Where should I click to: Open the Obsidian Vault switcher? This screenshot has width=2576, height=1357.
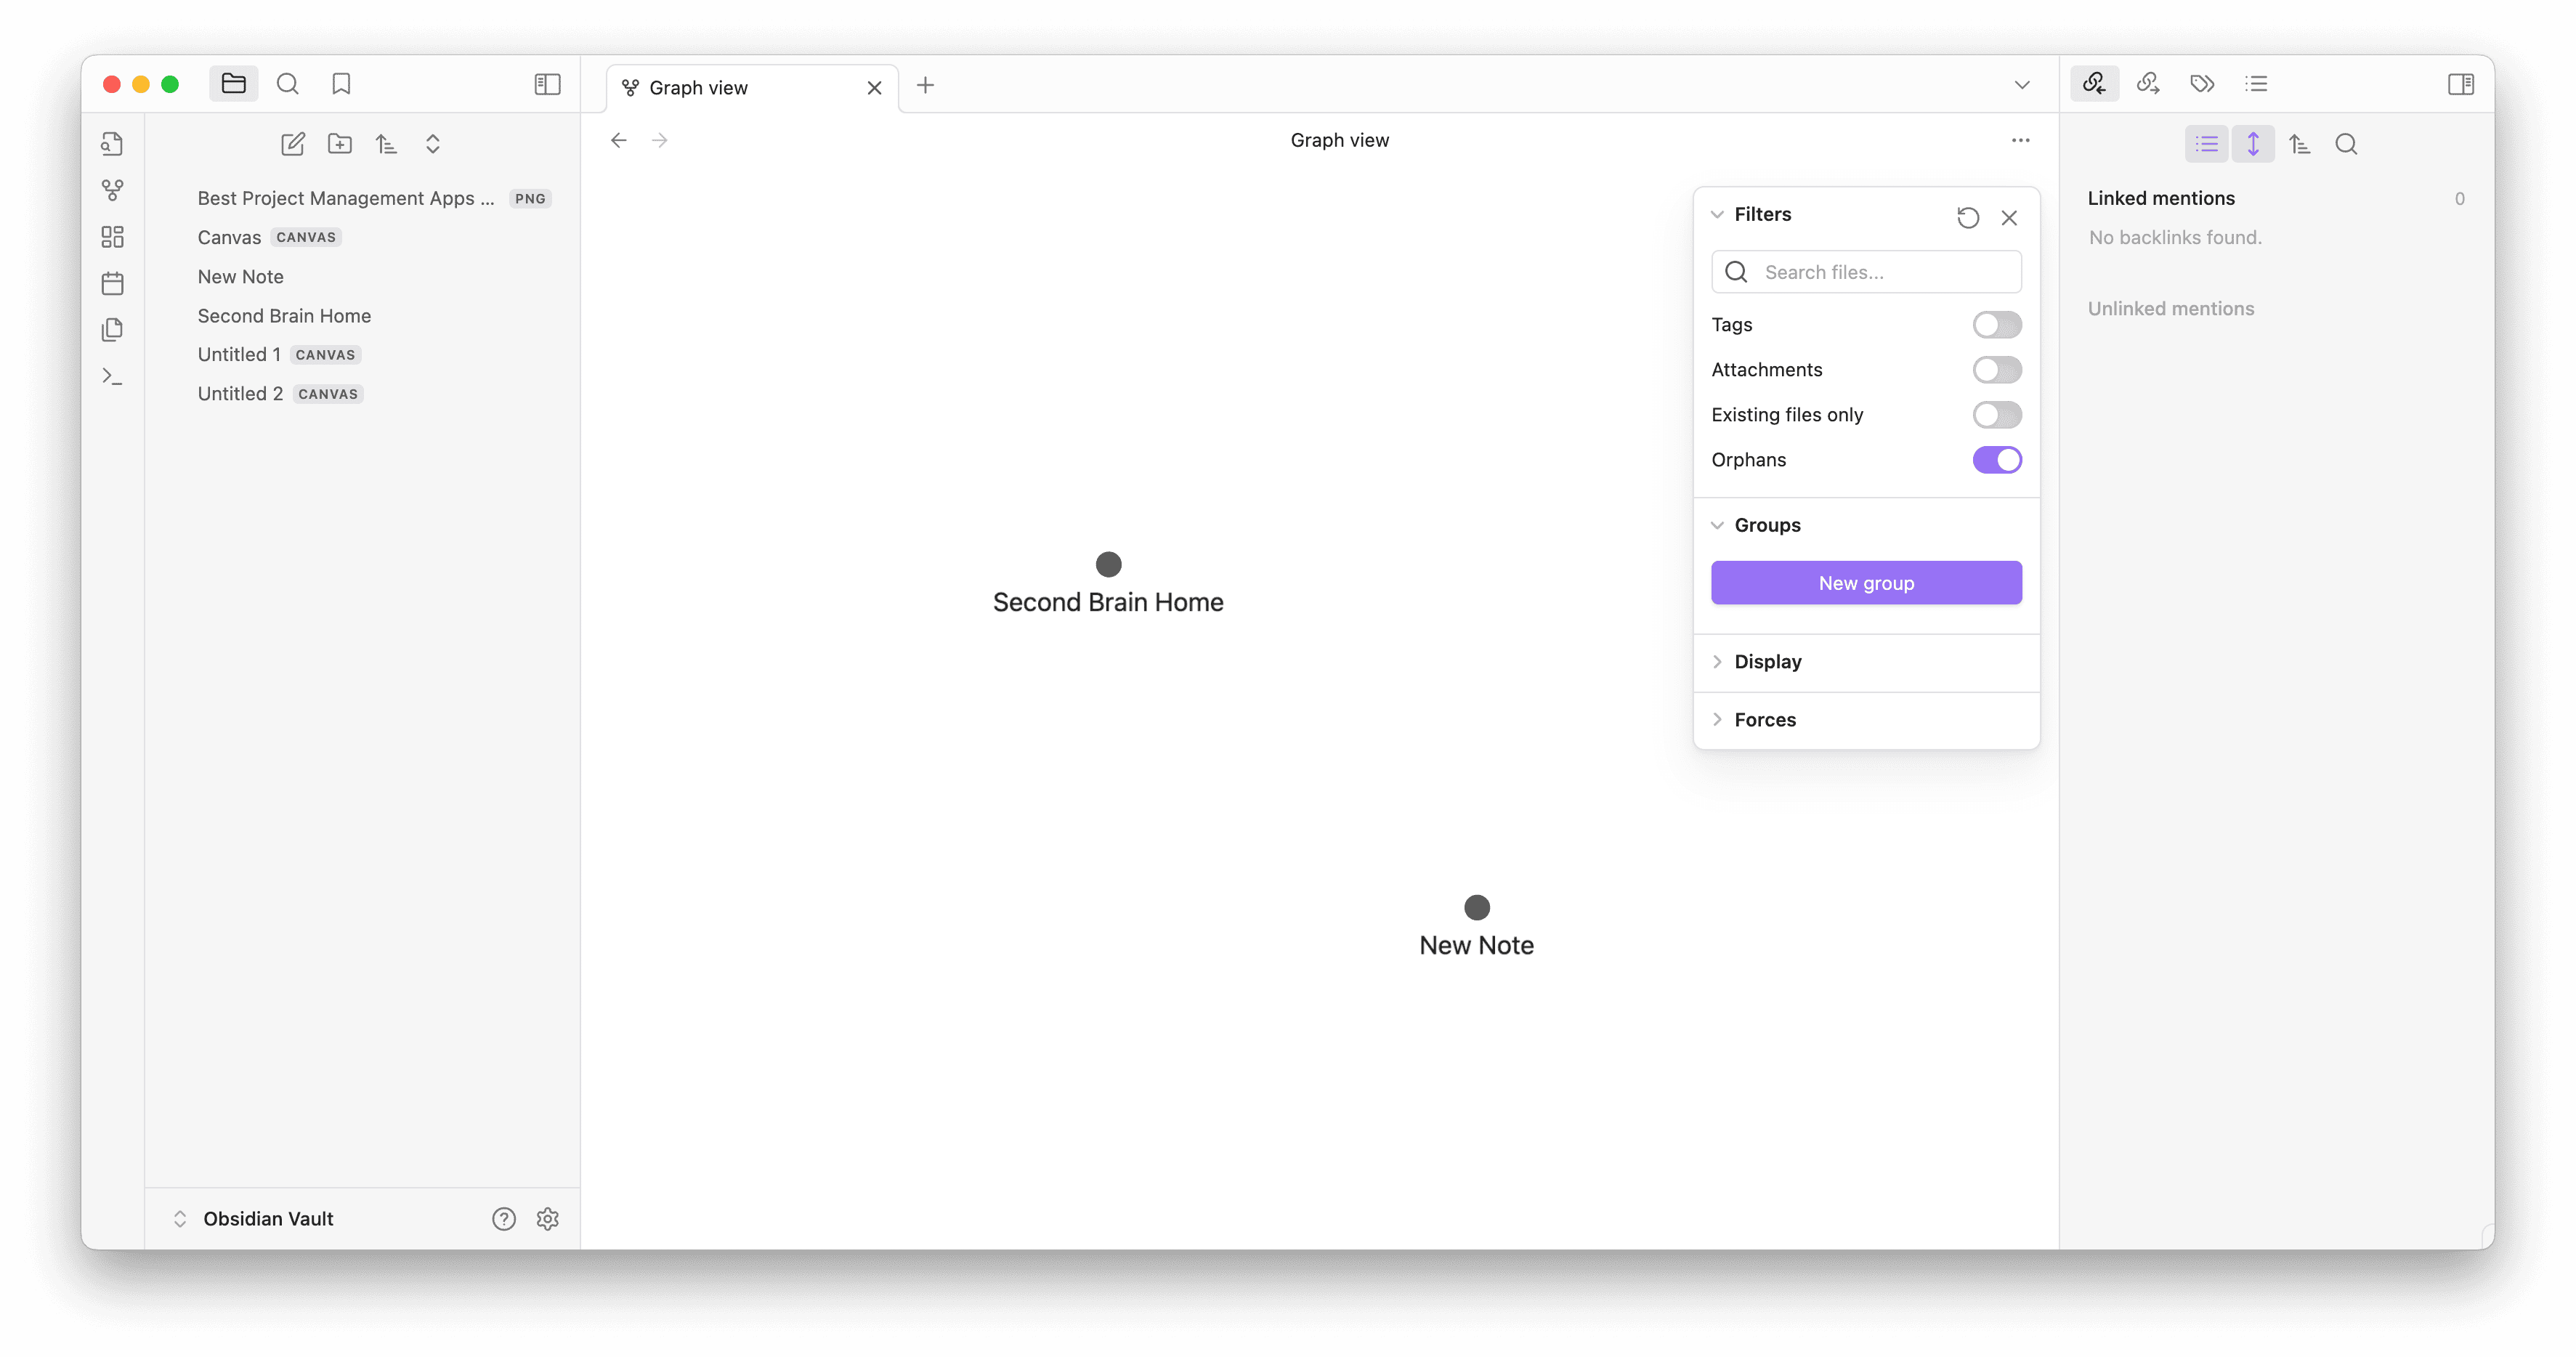coord(267,1218)
